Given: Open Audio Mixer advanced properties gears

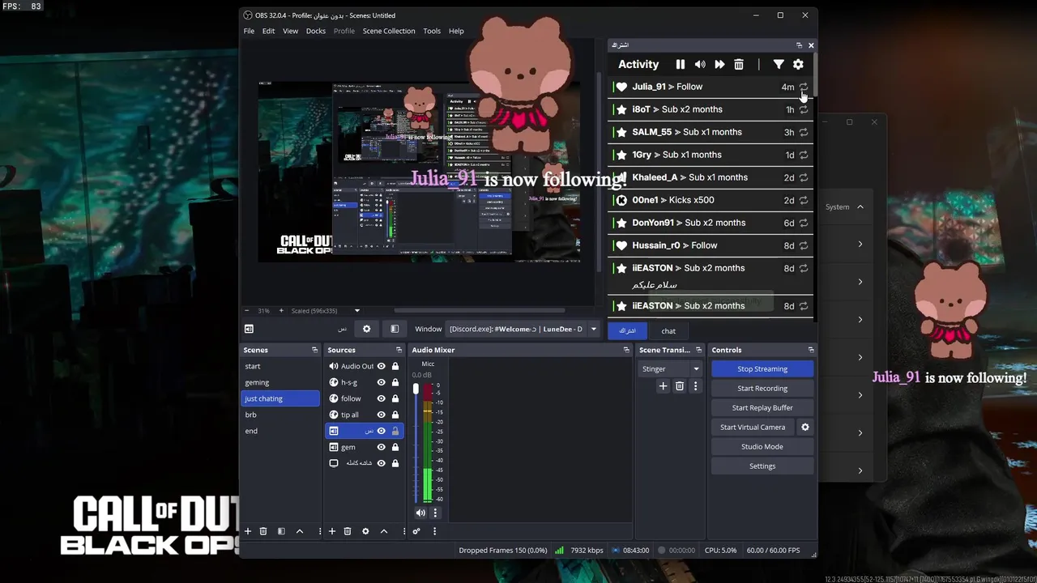Looking at the screenshot, I should coord(416,531).
